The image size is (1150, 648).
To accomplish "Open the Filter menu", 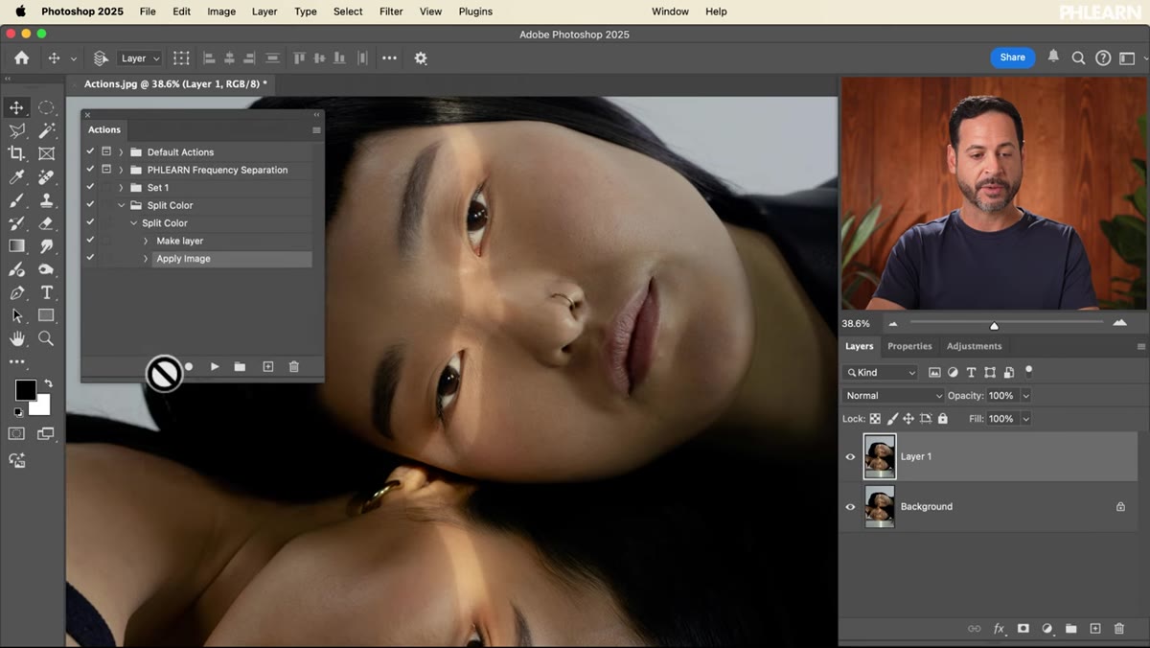I will point(391,12).
